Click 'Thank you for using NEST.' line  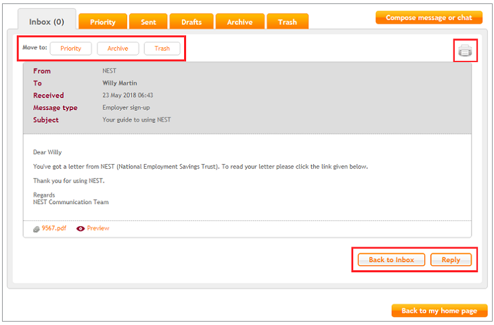coord(68,181)
